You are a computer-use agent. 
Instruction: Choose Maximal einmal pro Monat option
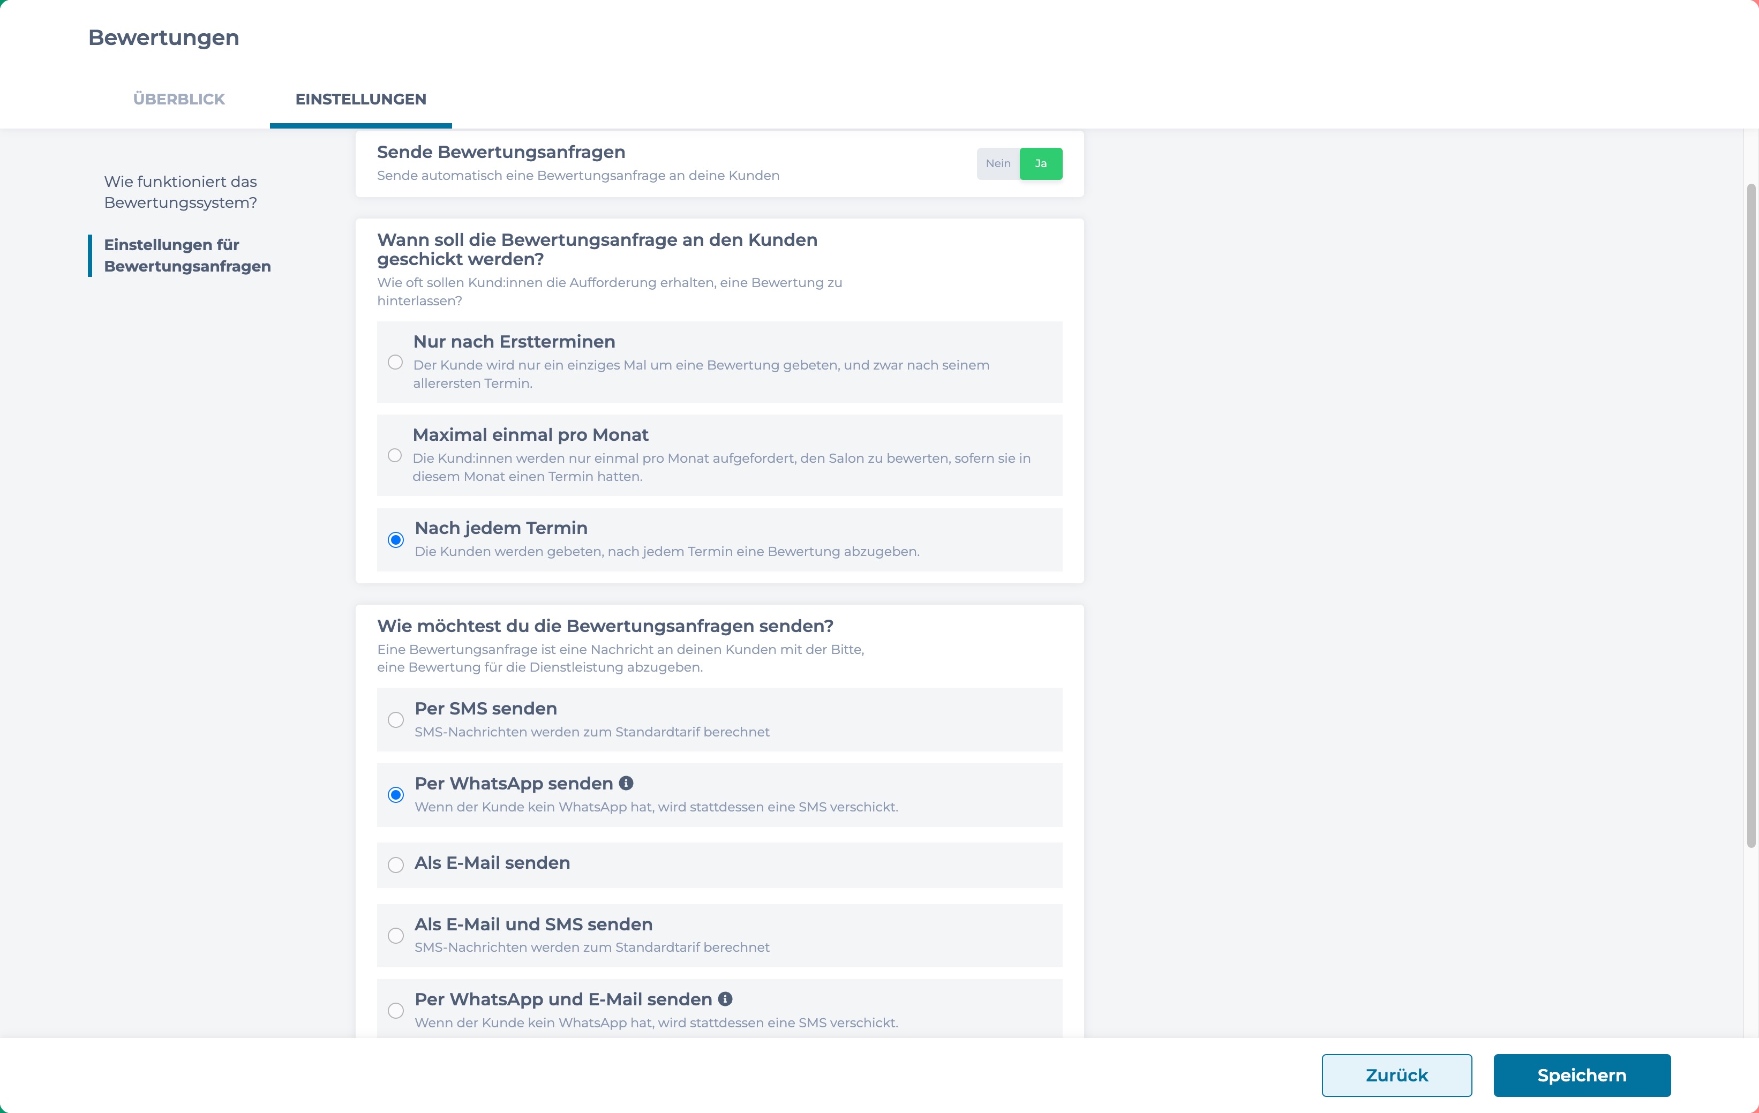(394, 456)
